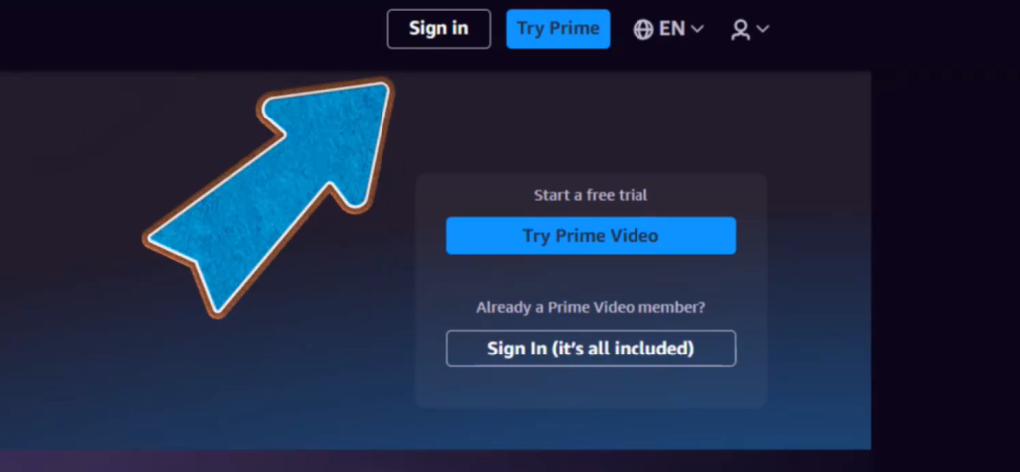The height and width of the screenshot is (472, 1020).
Task: Click the globe language icon
Action: point(642,29)
